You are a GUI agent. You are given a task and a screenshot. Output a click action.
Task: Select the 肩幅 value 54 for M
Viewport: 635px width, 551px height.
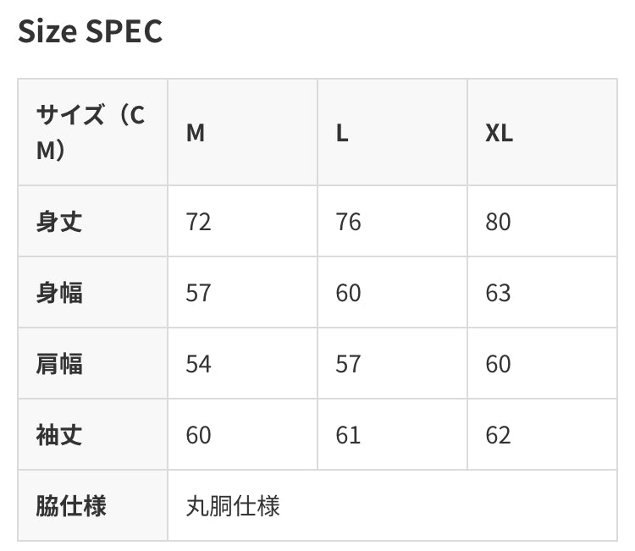(198, 364)
